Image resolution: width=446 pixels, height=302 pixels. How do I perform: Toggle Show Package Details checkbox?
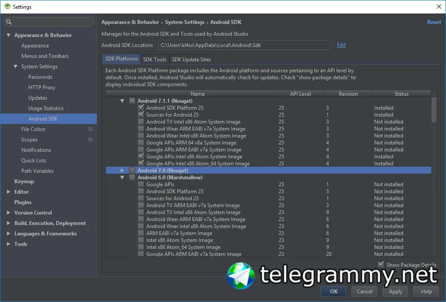point(381,265)
